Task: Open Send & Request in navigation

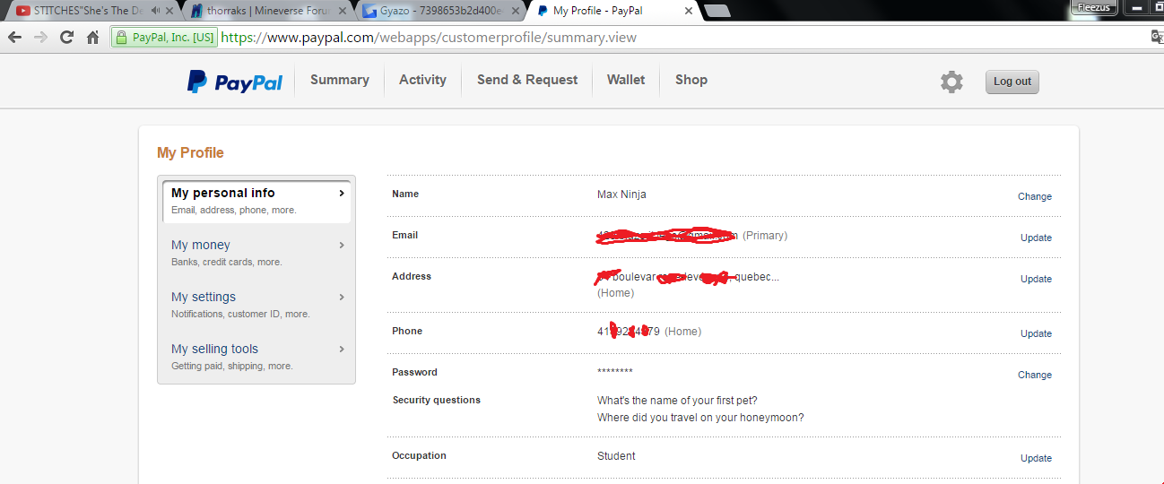Action: tap(527, 80)
